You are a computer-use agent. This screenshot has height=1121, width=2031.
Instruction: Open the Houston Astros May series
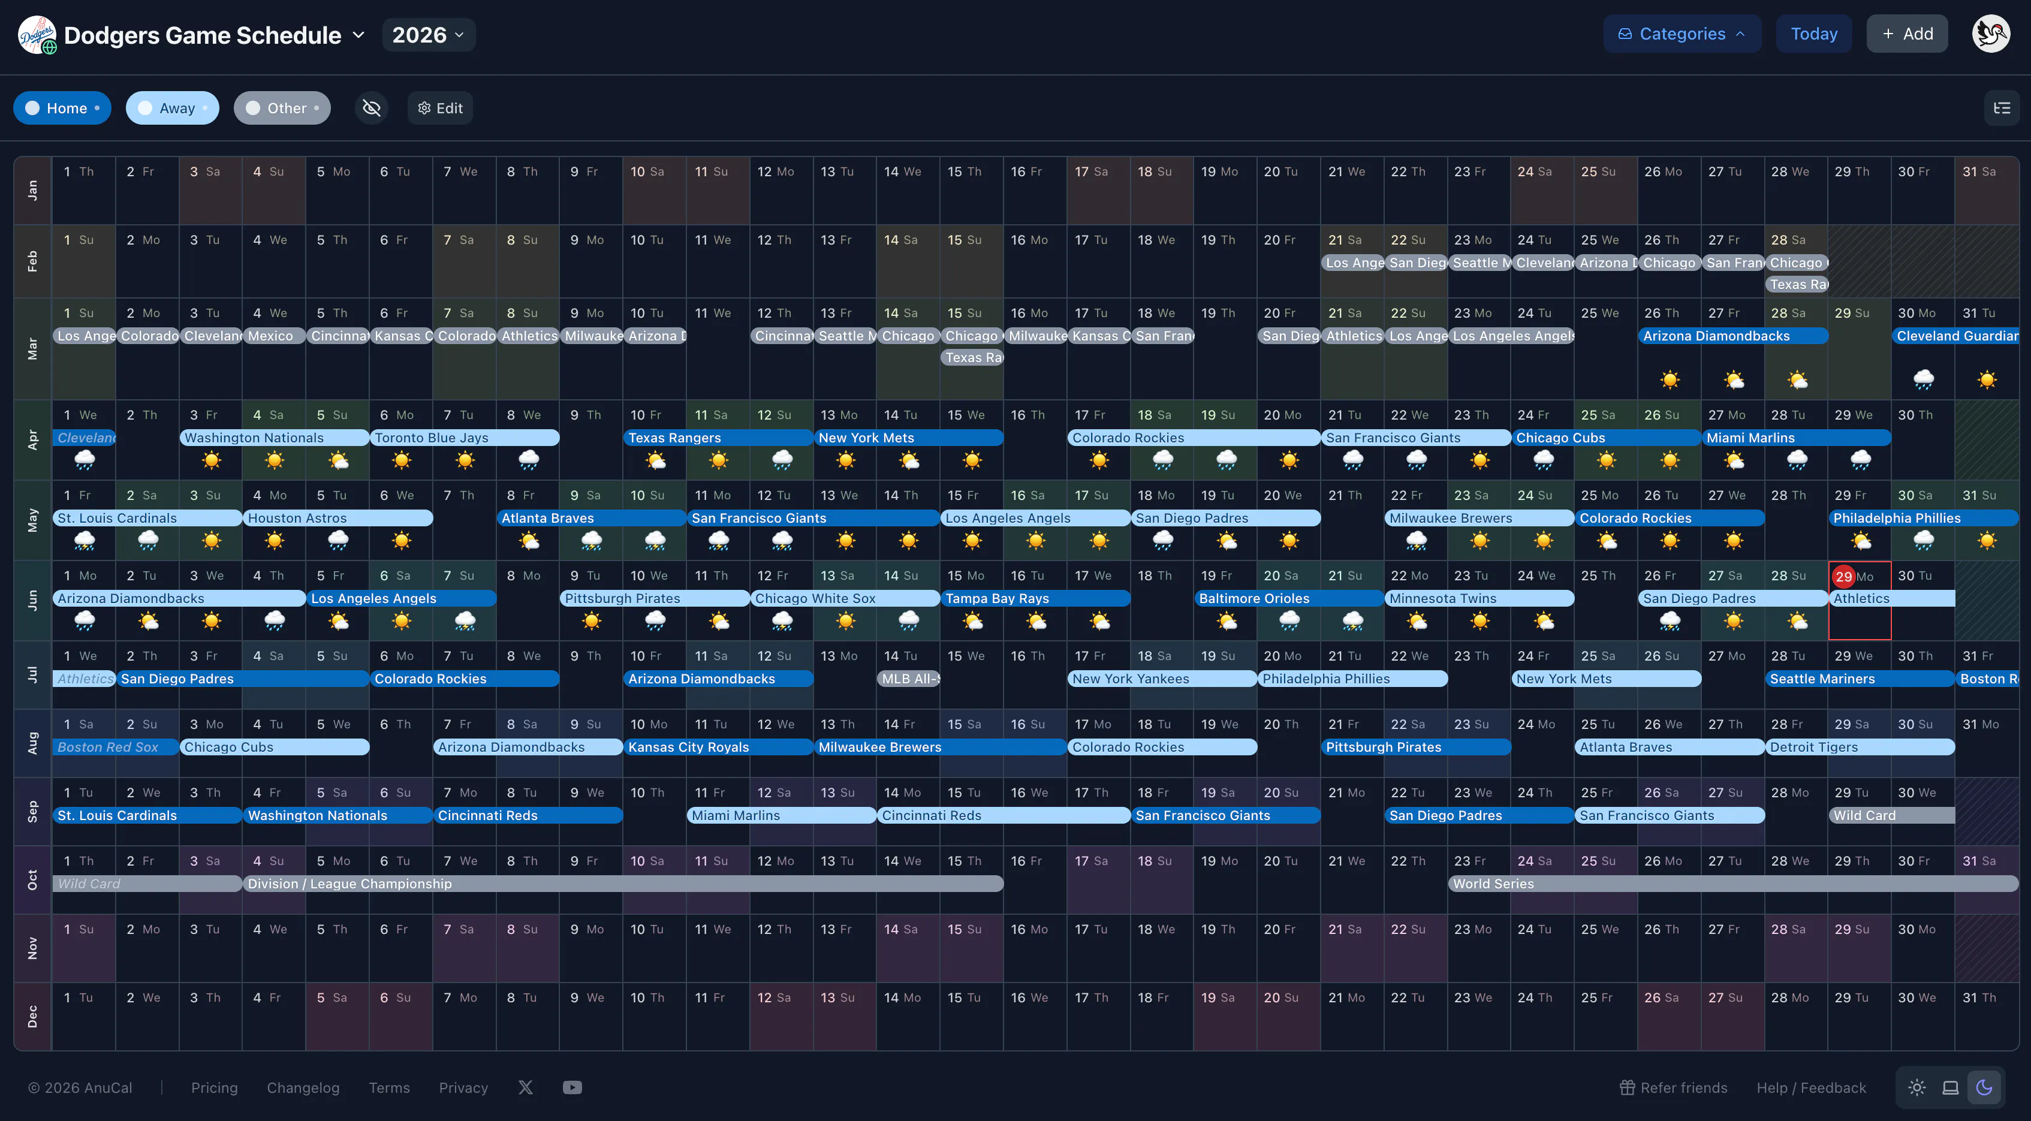[x=338, y=518]
